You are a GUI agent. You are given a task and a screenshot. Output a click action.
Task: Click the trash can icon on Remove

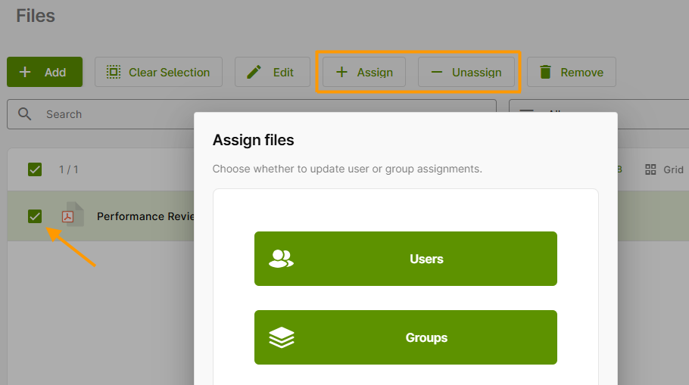545,72
